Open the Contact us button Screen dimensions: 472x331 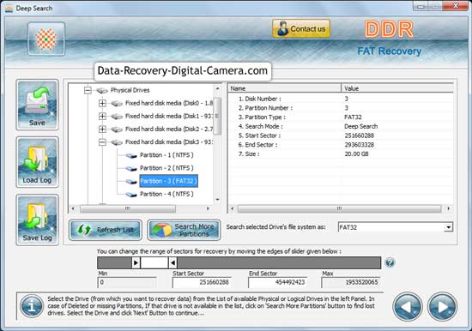click(x=301, y=29)
